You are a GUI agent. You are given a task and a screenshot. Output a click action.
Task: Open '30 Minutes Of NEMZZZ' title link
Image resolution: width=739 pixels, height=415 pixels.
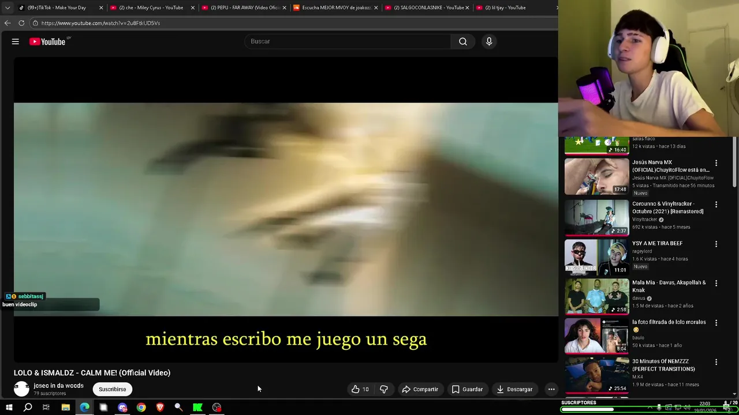(x=663, y=365)
